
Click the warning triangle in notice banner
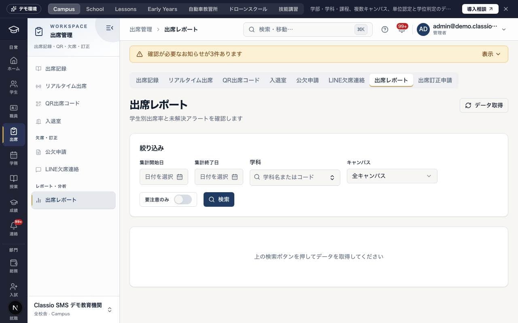(140, 54)
